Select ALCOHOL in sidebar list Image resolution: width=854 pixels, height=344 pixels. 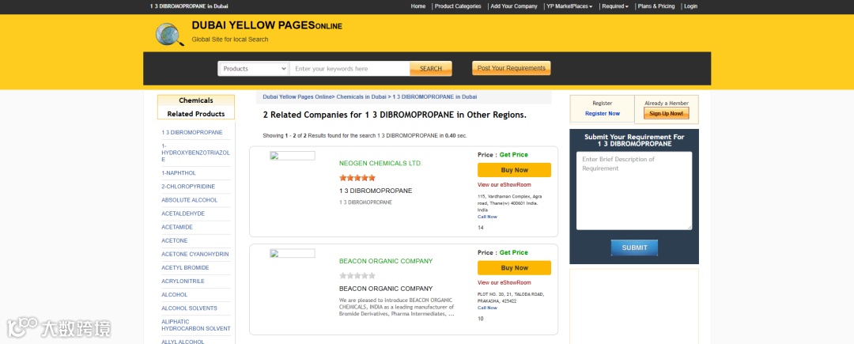(174, 295)
